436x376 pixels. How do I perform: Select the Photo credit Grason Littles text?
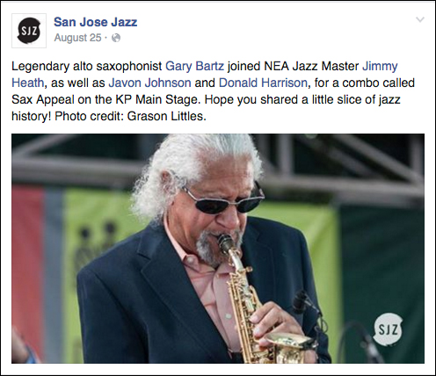(x=131, y=116)
